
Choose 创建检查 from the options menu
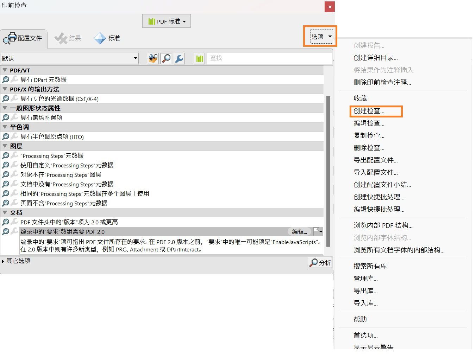(368, 111)
